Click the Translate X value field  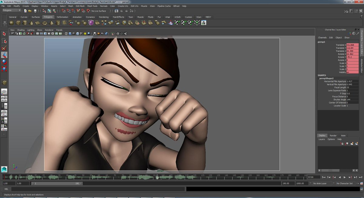pyautogui.click(x=352, y=45)
